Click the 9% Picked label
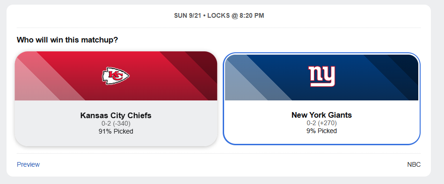Viewport: 444px width, 184px height. pos(321,131)
